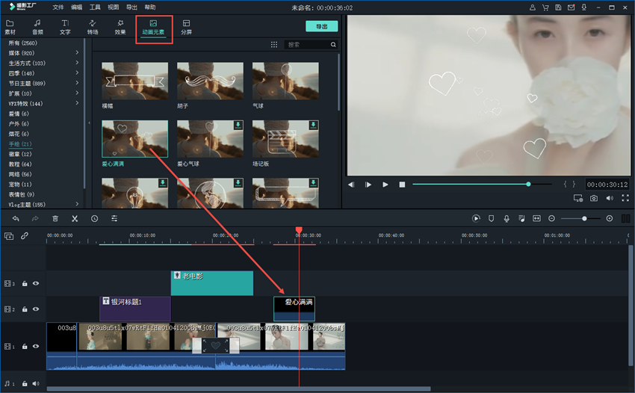This screenshot has width=635, height=393.
Task: Expand the 节日主题 (889) category
Action: click(77, 83)
